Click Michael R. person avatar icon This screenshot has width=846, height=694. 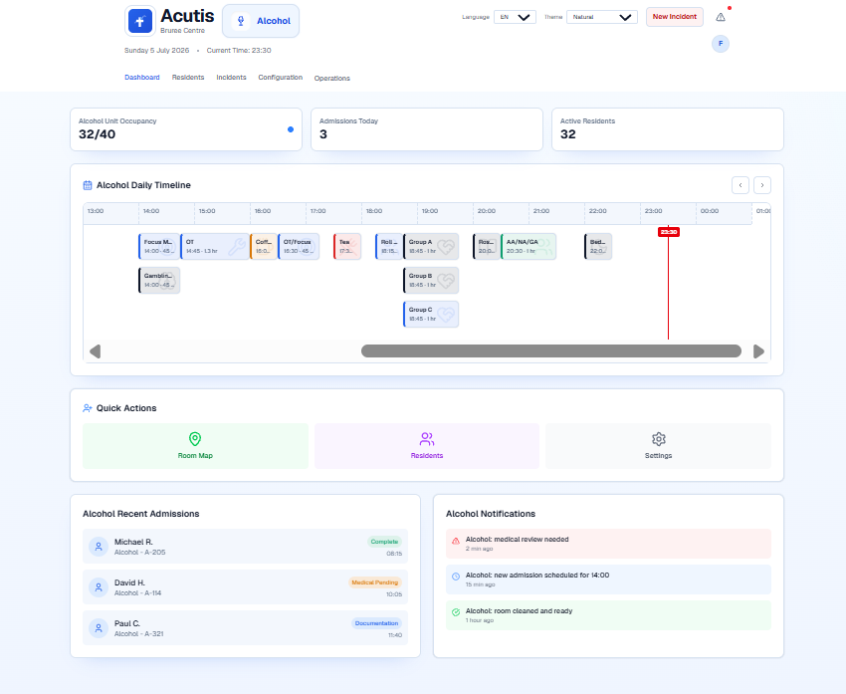[x=99, y=546]
